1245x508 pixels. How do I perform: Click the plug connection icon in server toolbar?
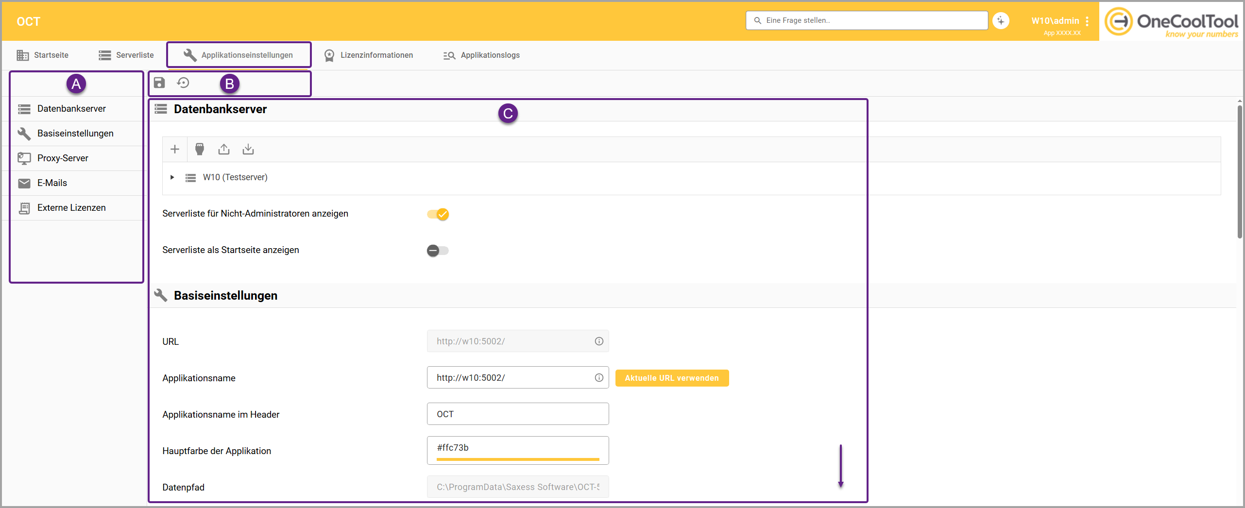click(x=199, y=149)
